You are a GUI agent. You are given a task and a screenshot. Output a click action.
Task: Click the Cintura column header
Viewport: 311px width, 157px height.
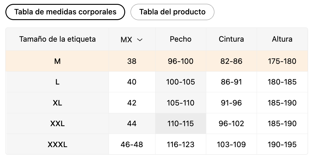pyautogui.click(x=231, y=39)
